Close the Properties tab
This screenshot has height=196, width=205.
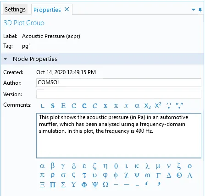tap(66, 10)
